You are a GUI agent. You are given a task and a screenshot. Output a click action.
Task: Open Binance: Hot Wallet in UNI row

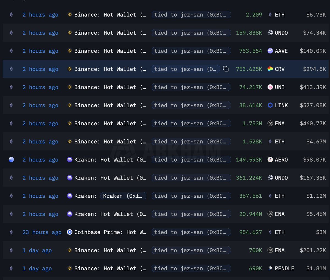pos(110,87)
